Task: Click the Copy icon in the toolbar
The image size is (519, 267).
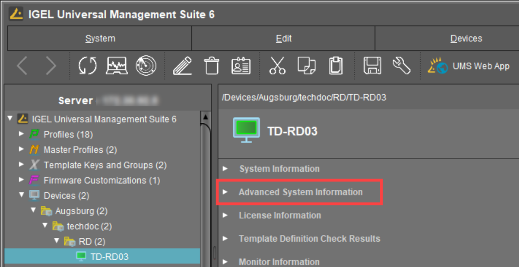Action: pyautogui.click(x=307, y=66)
